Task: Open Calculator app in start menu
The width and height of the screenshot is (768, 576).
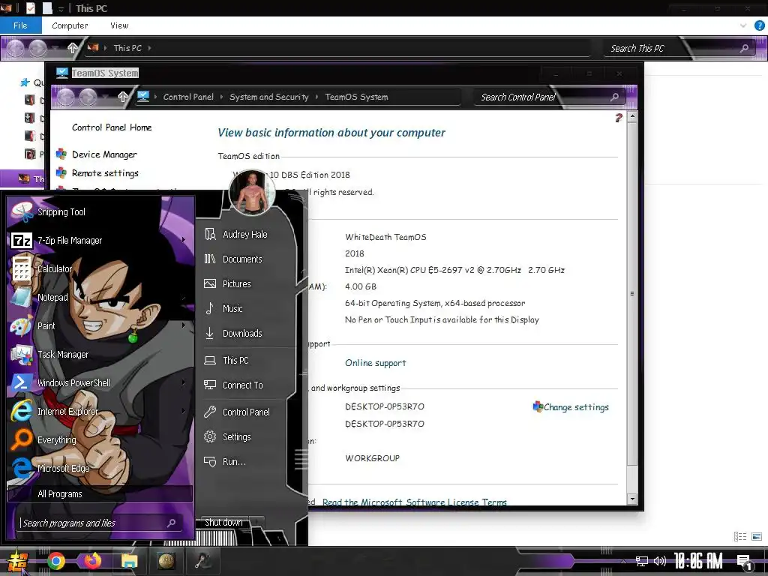Action: pos(100,269)
